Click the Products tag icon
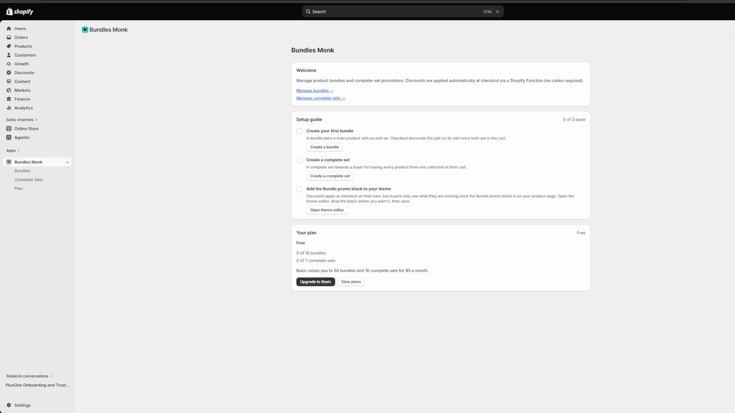This screenshot has height=413, width=735. 9,46
